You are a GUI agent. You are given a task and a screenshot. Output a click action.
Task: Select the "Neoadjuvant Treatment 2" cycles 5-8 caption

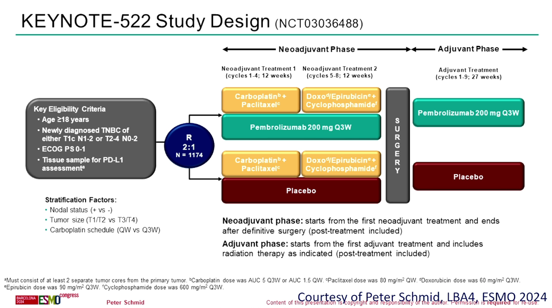click(340, 72)
